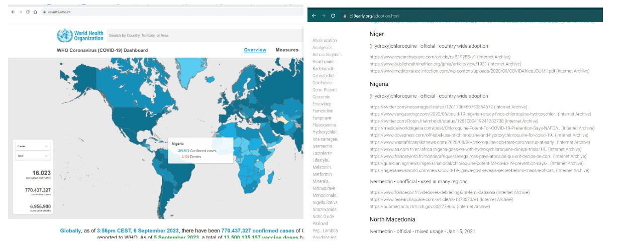Click the padlock icon beside c19early.org
Viewport: 625px width, 243px height.
point(345,16)
